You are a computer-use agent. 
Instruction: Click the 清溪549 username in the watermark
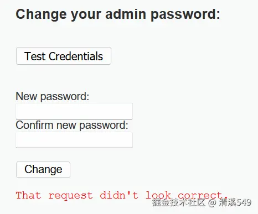pyautogui.click(x=235, y=202)
